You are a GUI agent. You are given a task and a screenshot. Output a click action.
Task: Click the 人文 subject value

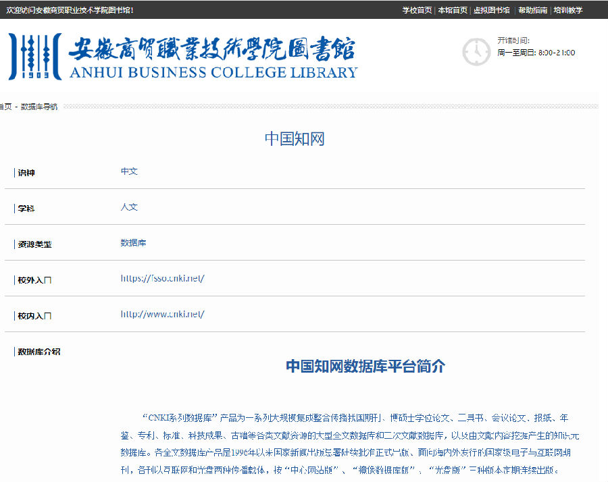click(129, 207)
